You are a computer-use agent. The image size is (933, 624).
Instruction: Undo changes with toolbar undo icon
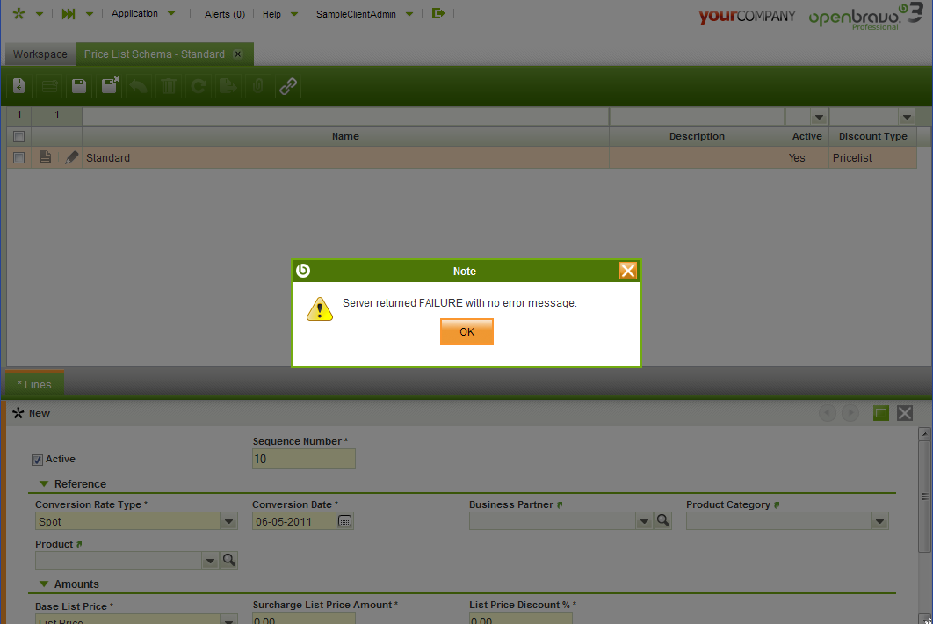139,86
